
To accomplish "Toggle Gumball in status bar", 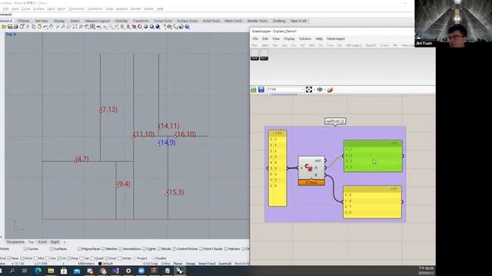I will [x=224, y=264].
